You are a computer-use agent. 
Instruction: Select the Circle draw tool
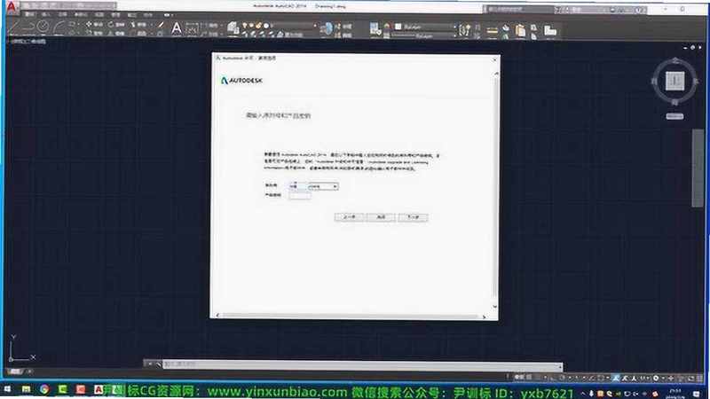point(43,27)
